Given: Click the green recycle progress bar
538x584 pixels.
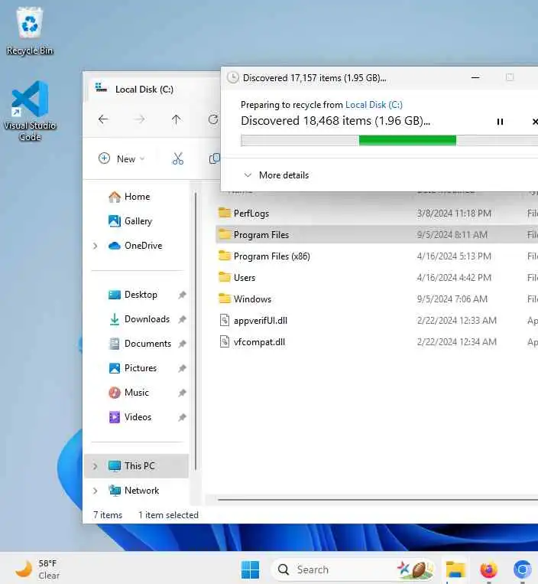Looking at the screenshot, I should (x=407, y=140).
